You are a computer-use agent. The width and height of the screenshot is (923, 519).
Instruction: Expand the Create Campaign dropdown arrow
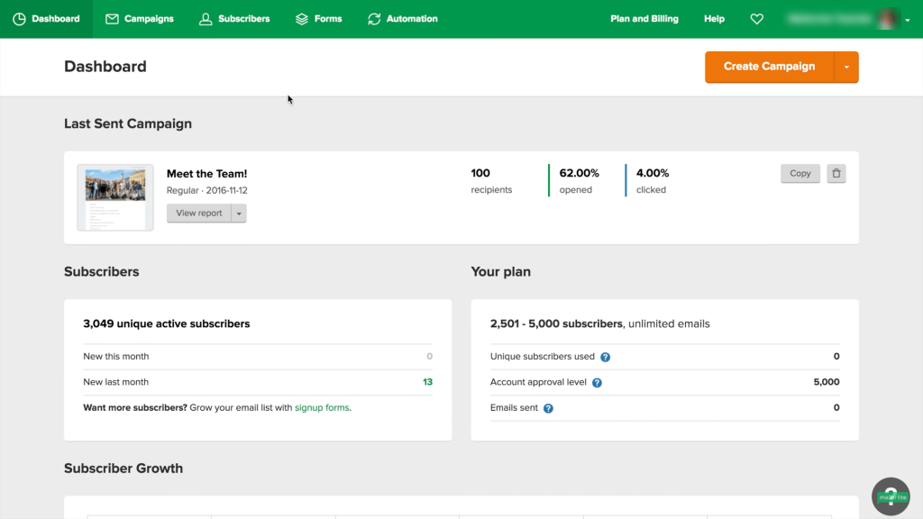pos(846,68)
